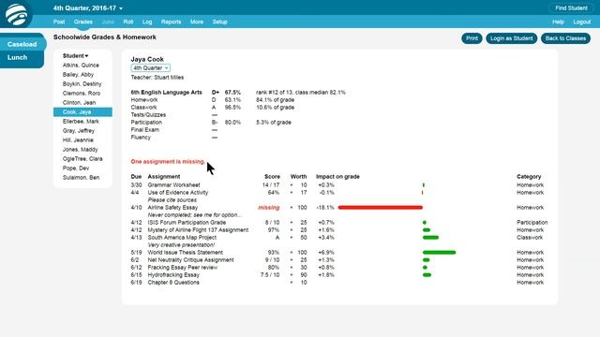Viewport: 600px width, 337px height.
Task: Open the More menu
Action: coord(197,22)
